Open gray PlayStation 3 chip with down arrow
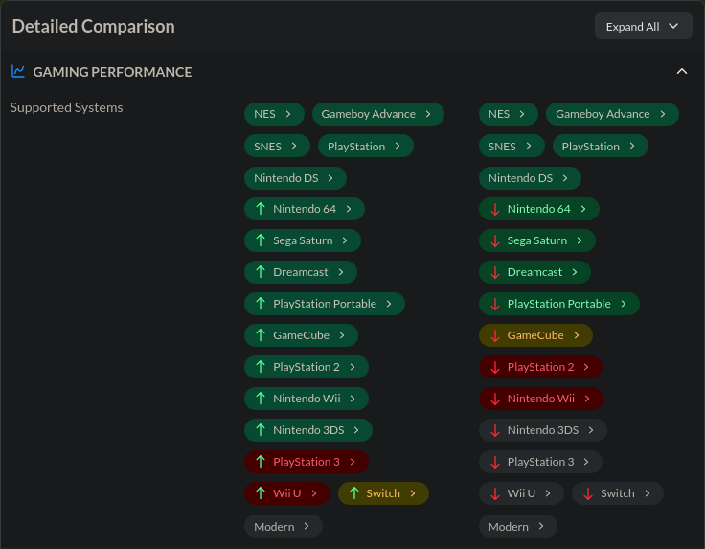705x549 pixels. pos(540,462)
